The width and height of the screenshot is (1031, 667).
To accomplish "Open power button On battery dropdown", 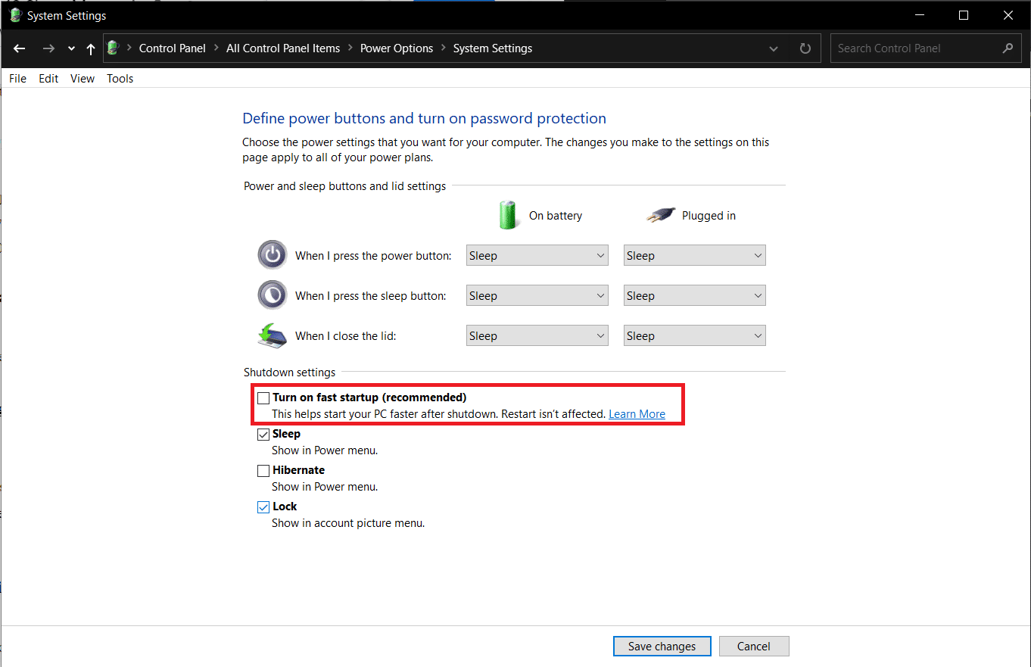I will [537, 256].
